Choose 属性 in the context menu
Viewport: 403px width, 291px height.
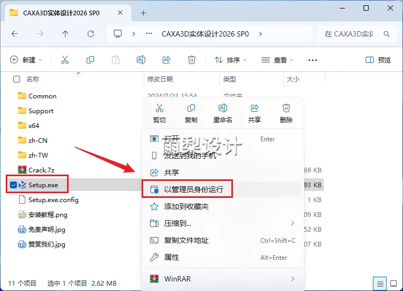pyautogui.click(x=222, y=257)
